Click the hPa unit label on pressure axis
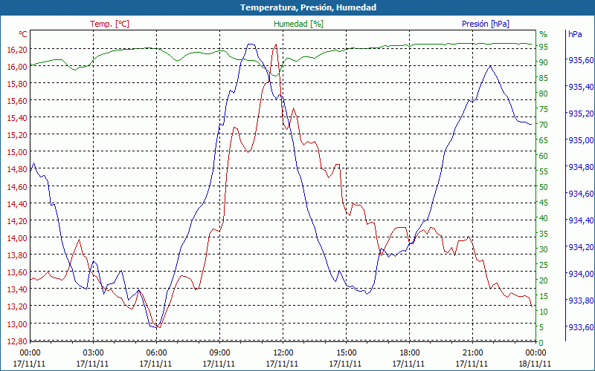Screen dimensions: 595x371 pyautogui.click(x=575, y=34)
